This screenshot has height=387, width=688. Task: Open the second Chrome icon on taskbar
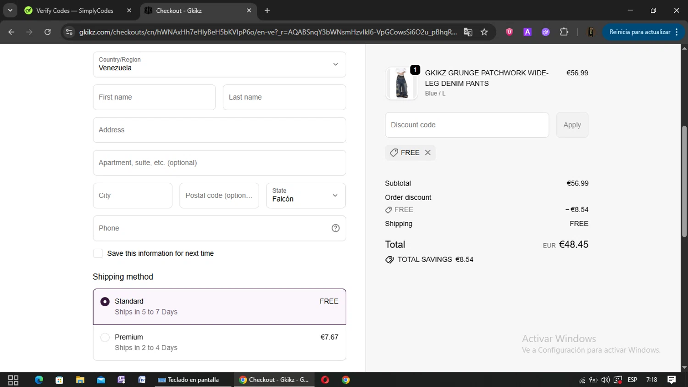coord(346,380)
